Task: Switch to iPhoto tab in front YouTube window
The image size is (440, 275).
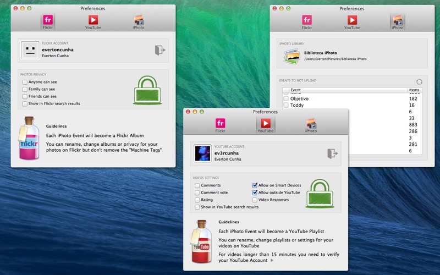Action: [x=311, y=125]
